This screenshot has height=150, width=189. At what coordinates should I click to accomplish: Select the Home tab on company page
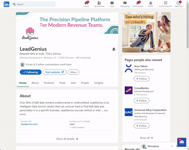point(23,83)
